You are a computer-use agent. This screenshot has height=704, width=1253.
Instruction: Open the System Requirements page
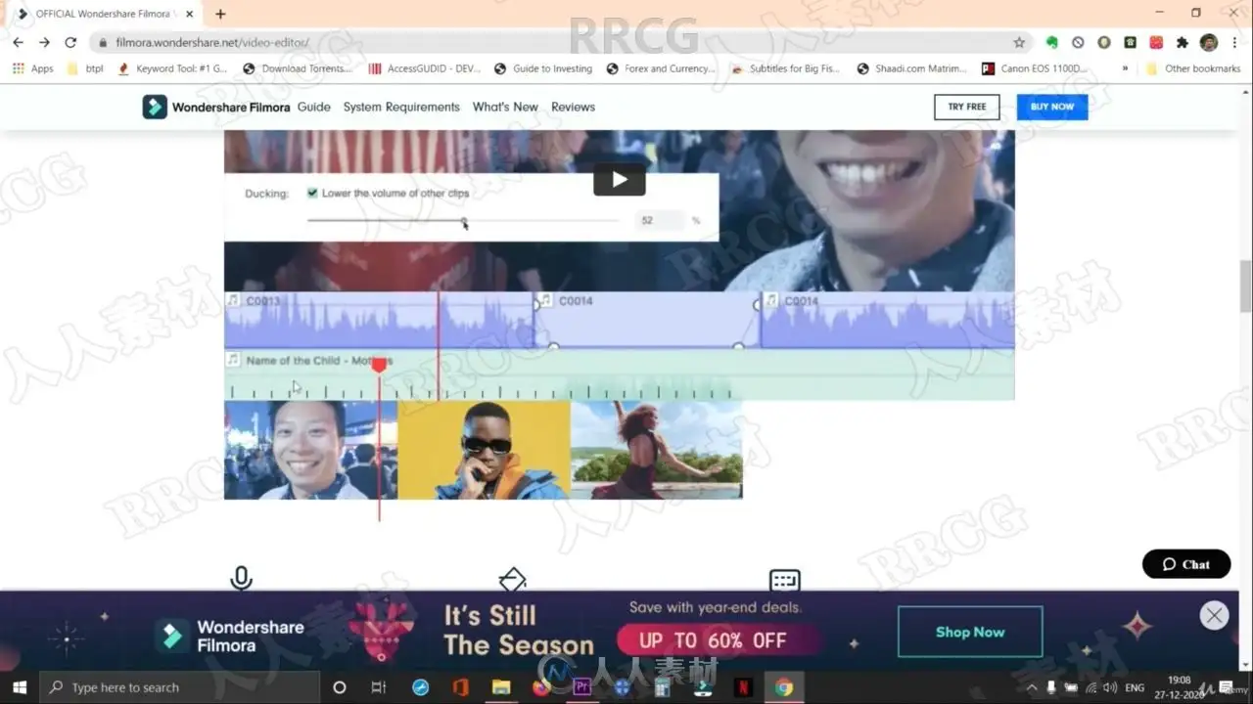tap(401, 107)
